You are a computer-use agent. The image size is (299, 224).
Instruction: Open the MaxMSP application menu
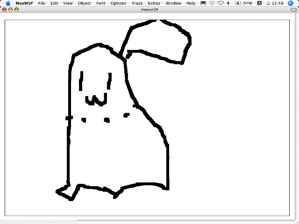[x=23, y=3]
